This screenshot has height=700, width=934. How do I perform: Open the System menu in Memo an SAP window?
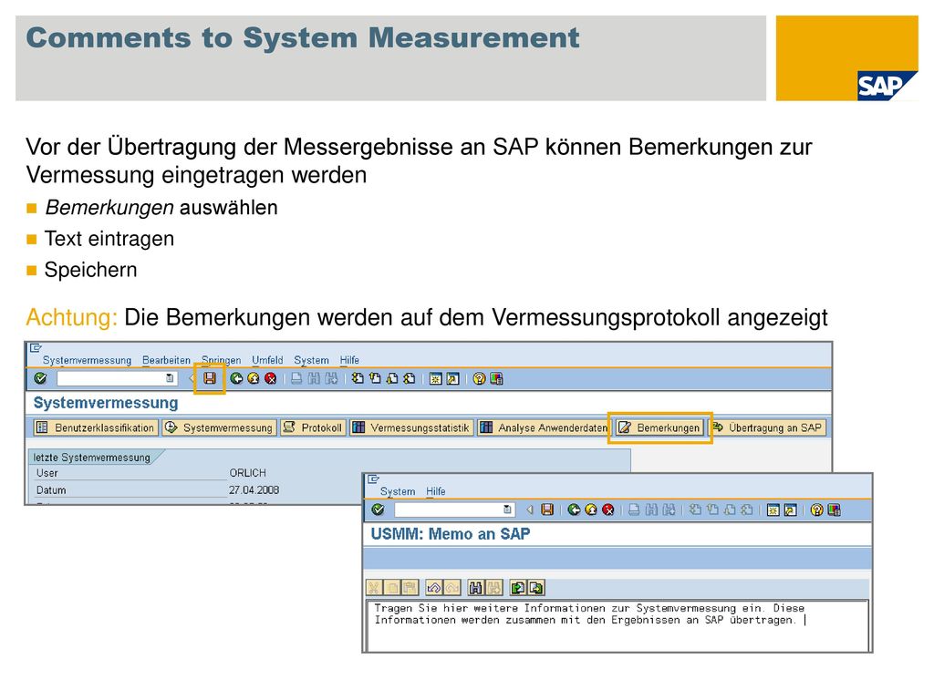pos(398,491)
